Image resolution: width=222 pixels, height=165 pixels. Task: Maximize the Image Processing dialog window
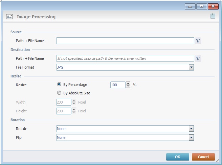coord(201,6)
